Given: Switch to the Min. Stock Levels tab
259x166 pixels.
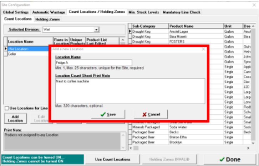Looking at the screenshot, I should tap(144, 12).
